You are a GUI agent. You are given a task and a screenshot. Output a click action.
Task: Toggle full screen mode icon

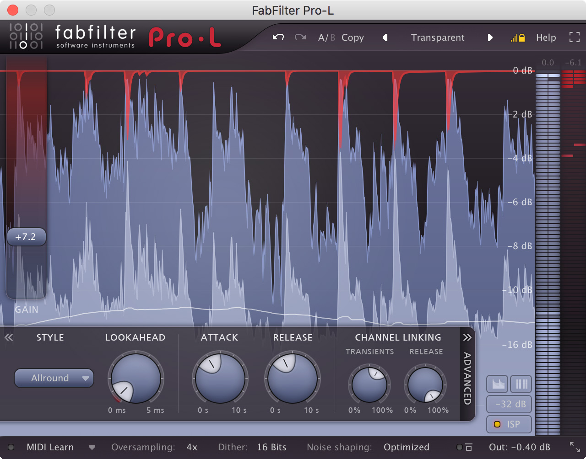coord(574,37)
